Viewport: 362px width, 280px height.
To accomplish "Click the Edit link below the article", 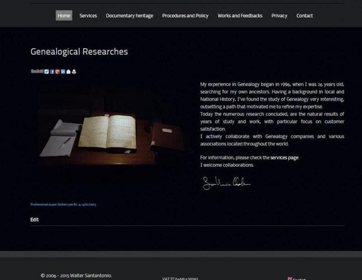I will tap(34, 219).
